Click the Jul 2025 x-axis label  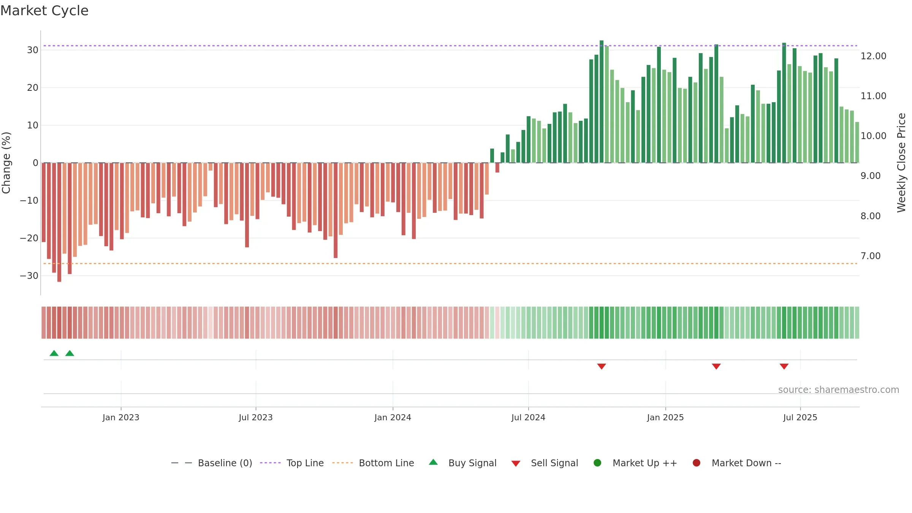coord(800,417)
